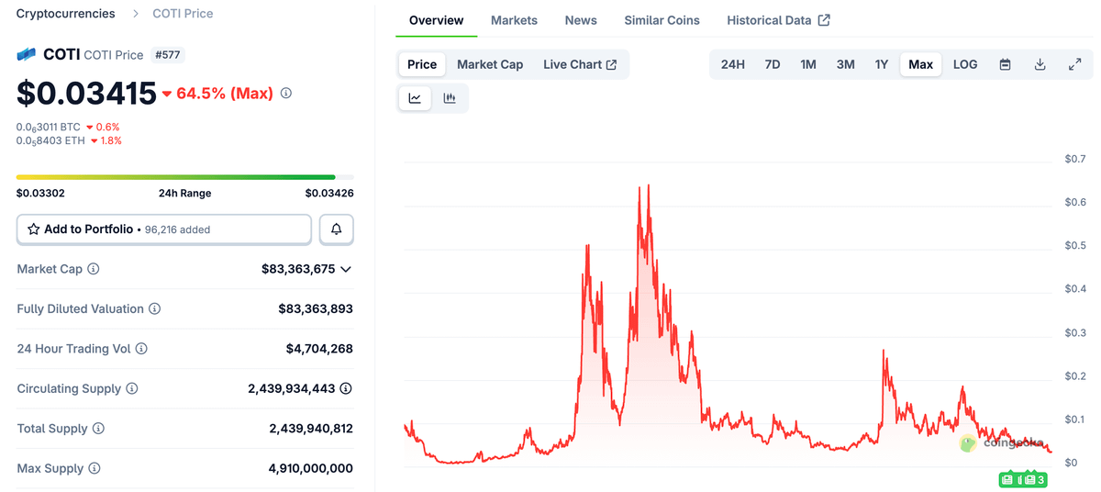Click the $83,363,893 fully diluted value

click(x=316, y=309)
